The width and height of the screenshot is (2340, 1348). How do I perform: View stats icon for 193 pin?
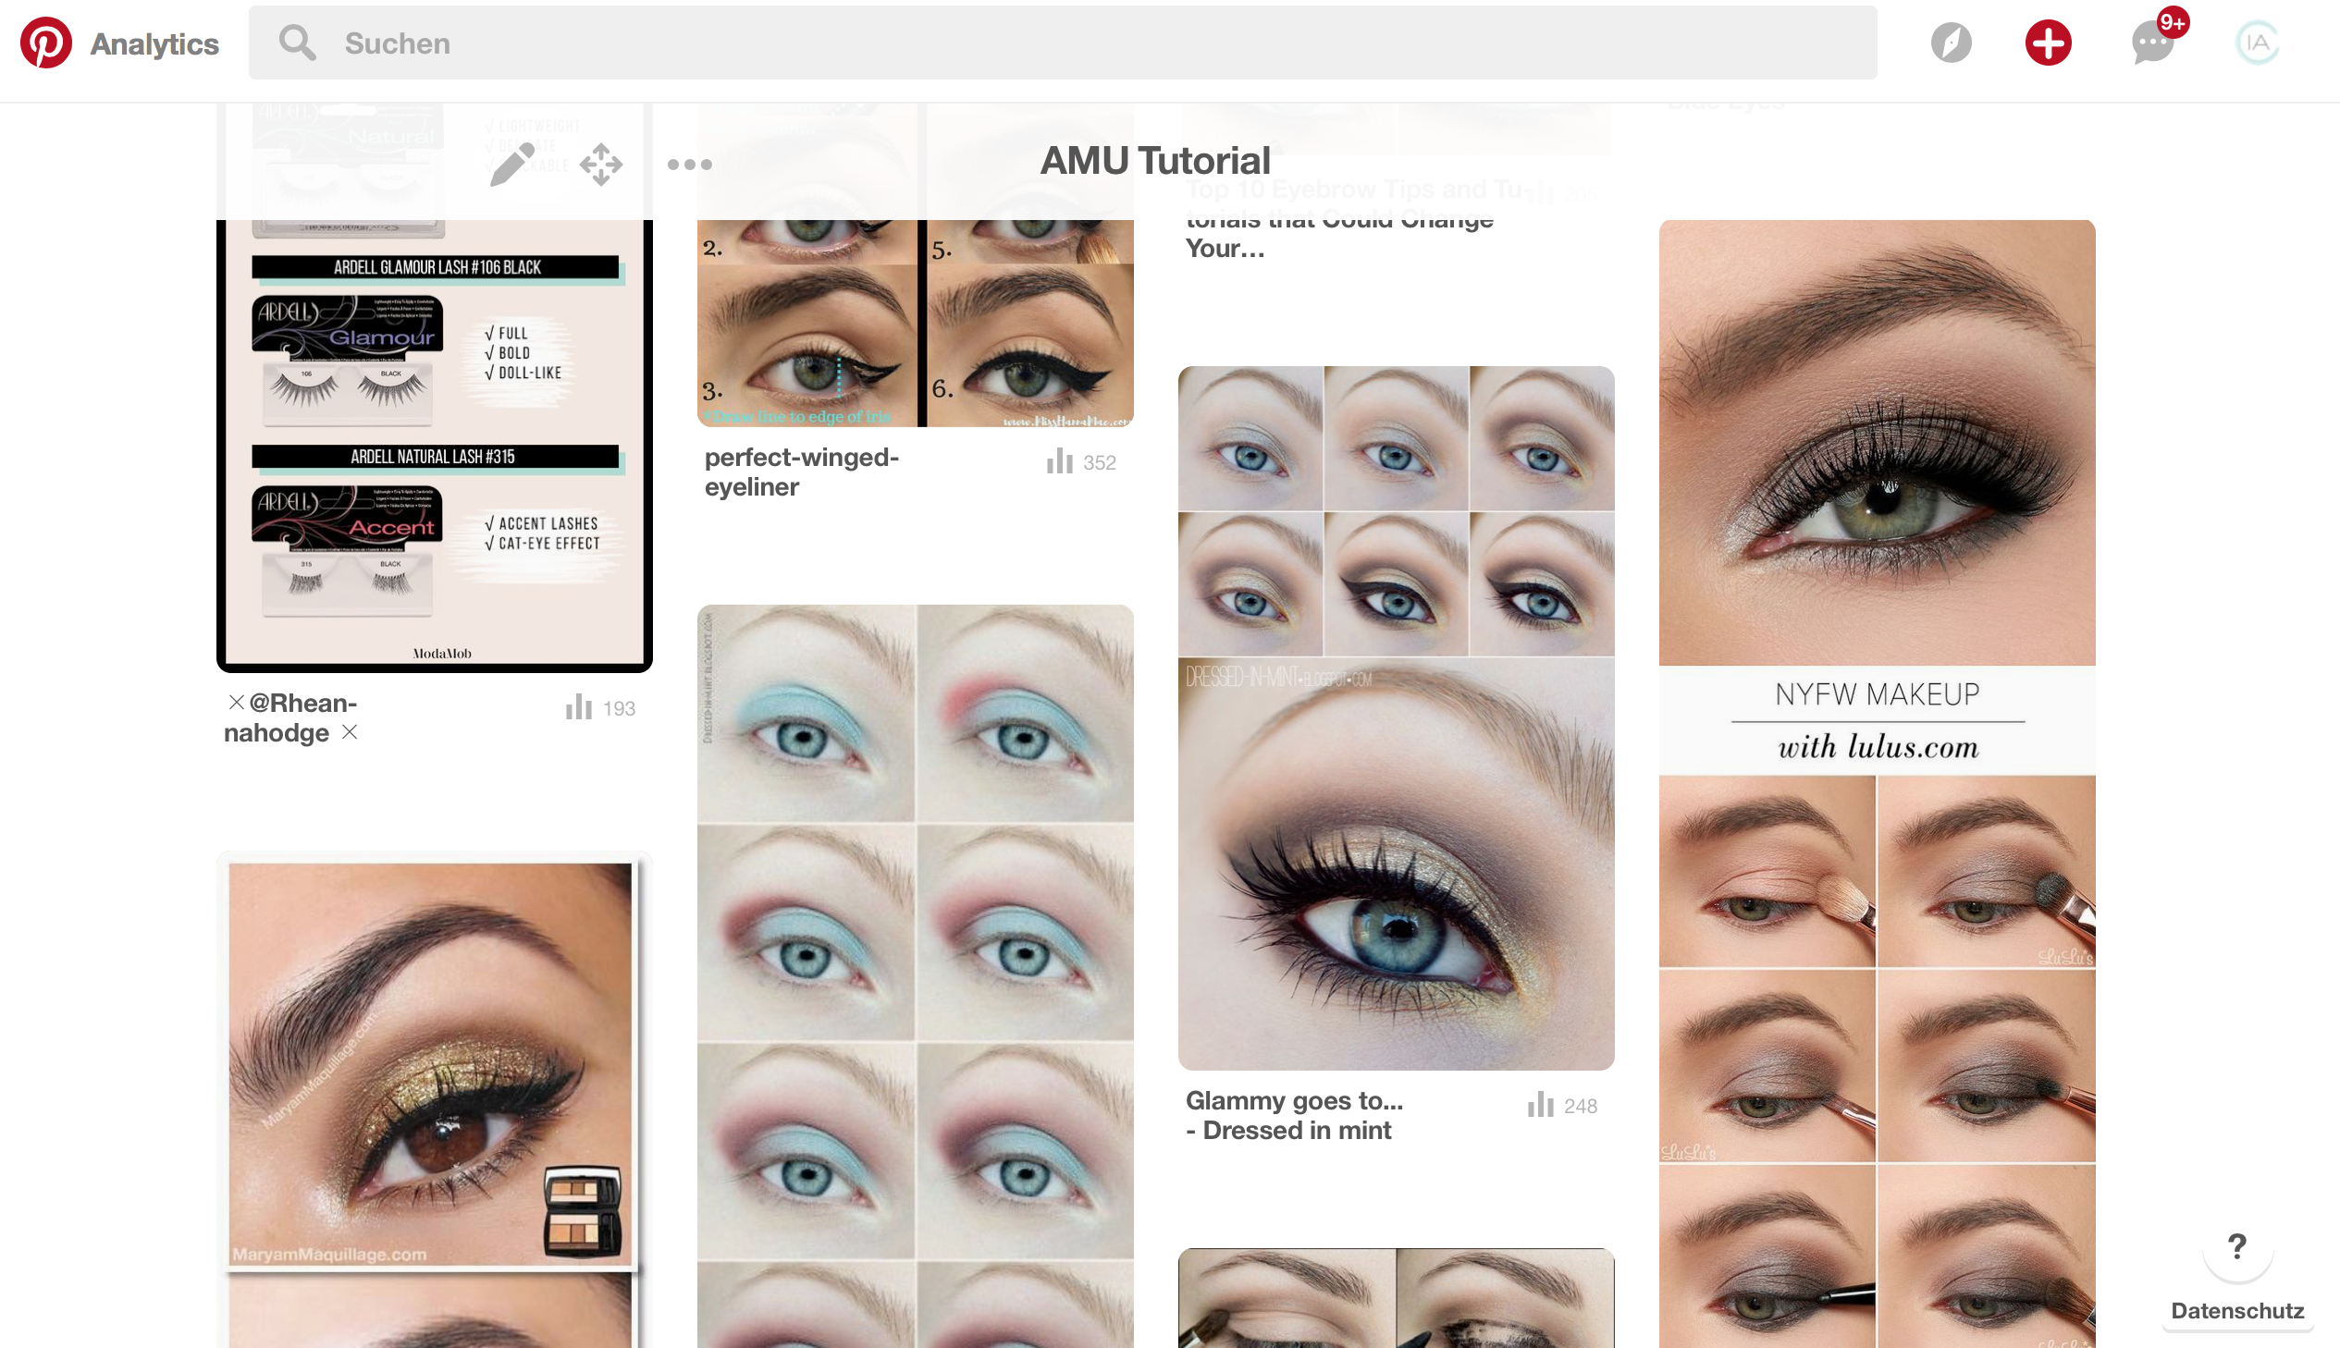[579, 707]
